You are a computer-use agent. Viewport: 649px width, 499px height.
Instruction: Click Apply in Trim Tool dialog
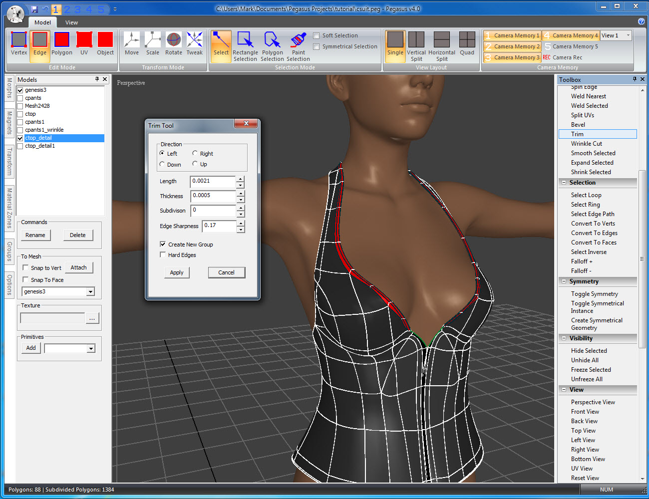click(177, 272)
